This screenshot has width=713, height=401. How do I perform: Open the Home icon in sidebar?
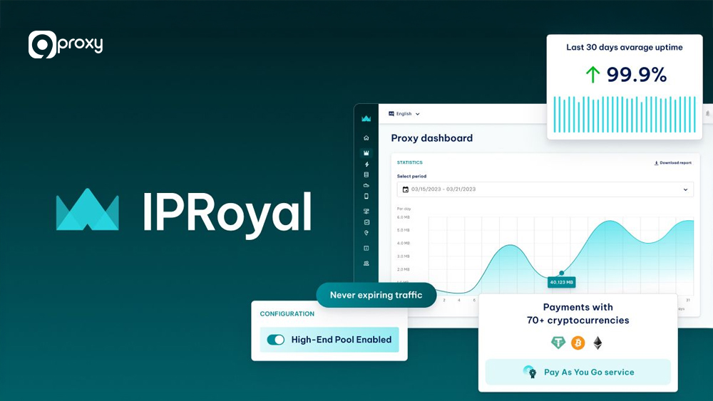(x=366, y=138)
